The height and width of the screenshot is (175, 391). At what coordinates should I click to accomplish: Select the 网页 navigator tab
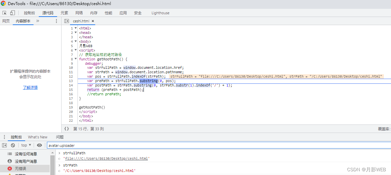tap(6, 21)
